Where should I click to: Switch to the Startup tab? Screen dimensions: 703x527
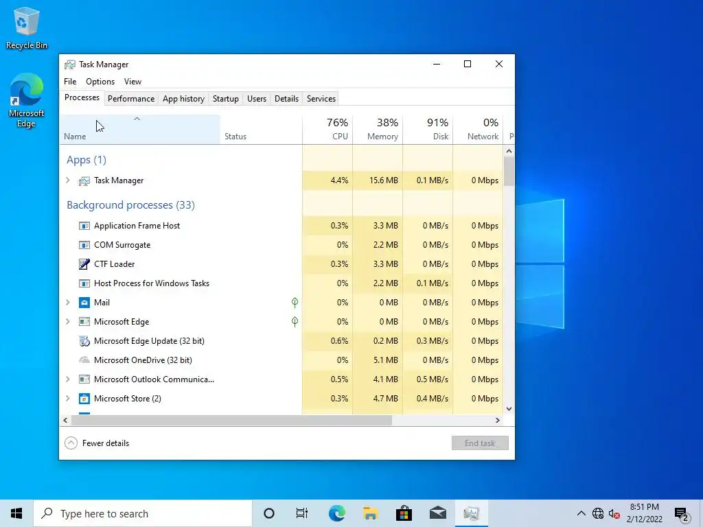225,99
